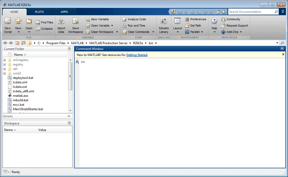
Task: Click Request Support
Action: (235, 25)
